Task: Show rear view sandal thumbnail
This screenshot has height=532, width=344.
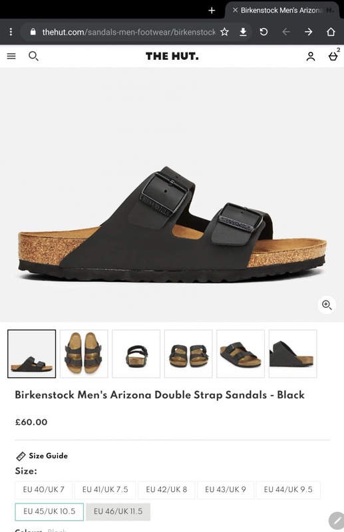Action: pyautogui.click(x=136, y=354)
